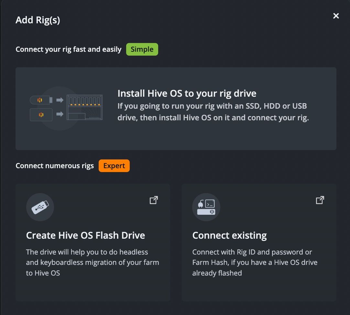Click the rig drive installation illustration
This screenshot has width=350, height=315.
pos(66,108)
